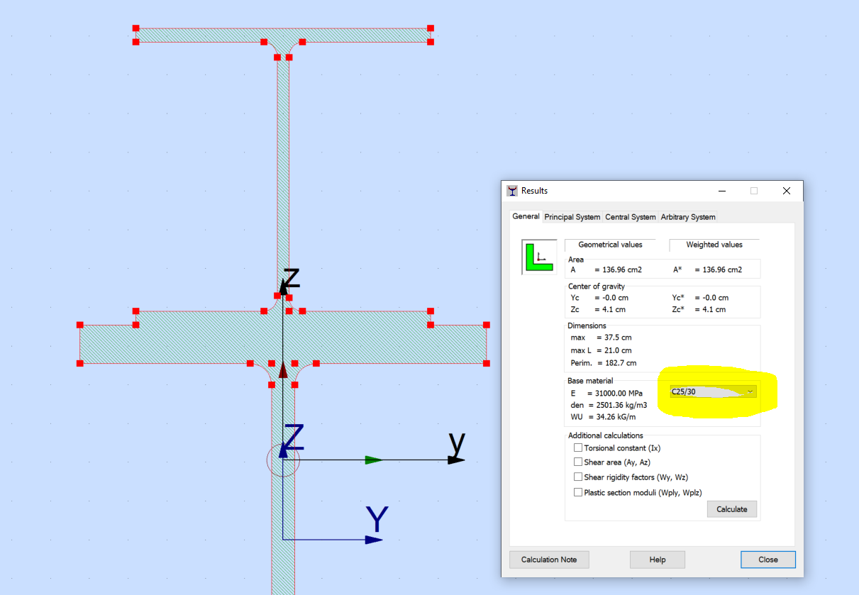Open the C25/30 base material dropdown

[x=750, y=391]
